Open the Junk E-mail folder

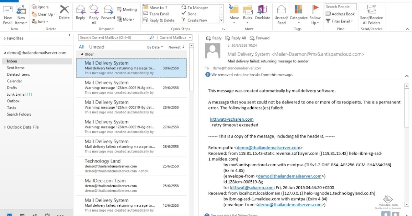click(19, 94)
